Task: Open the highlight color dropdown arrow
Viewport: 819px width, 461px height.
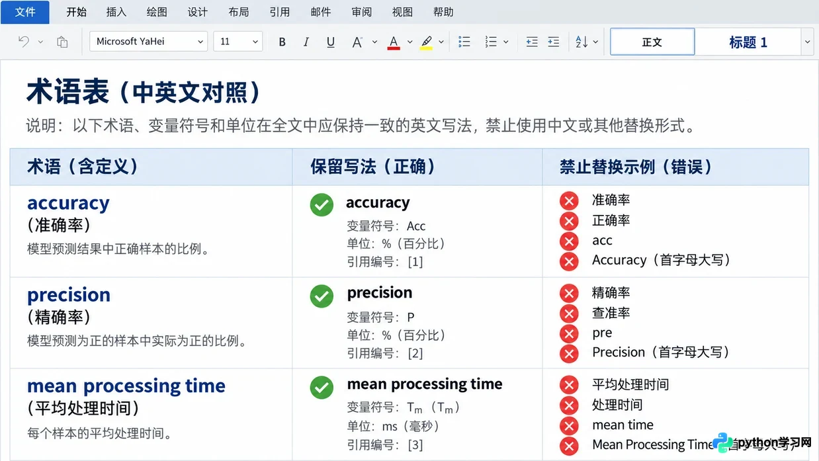Action: (x=443, y=42)
